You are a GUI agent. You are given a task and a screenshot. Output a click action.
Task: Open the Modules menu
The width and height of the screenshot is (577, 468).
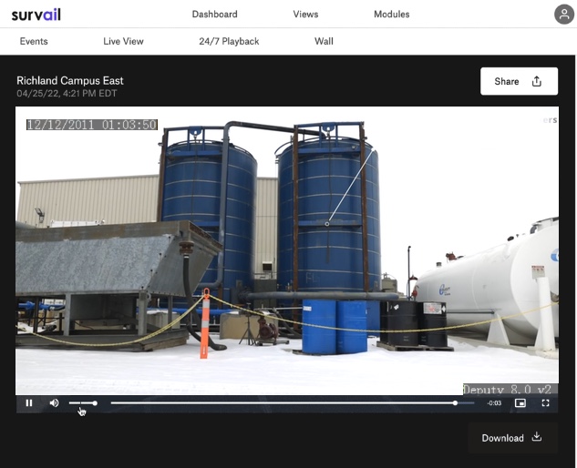tap(392, 15)
